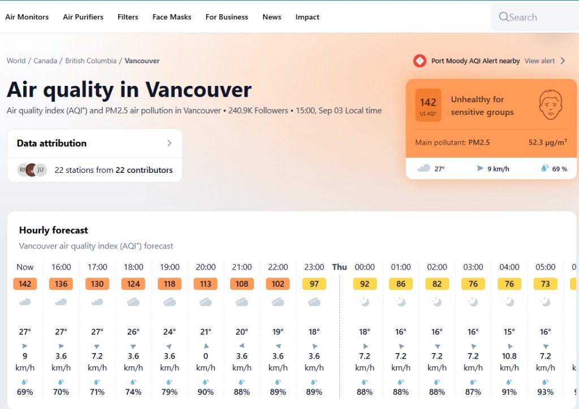
Task: Click the wind arrow icon next to 9 km/h
Action: pos(479,168)
